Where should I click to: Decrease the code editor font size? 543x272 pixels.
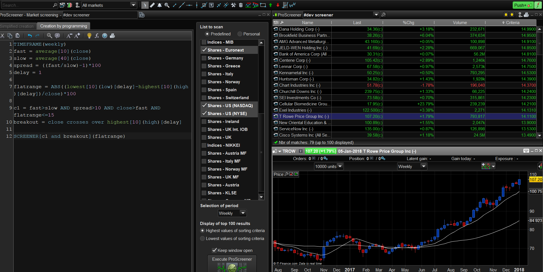click(x=69, y=36)
